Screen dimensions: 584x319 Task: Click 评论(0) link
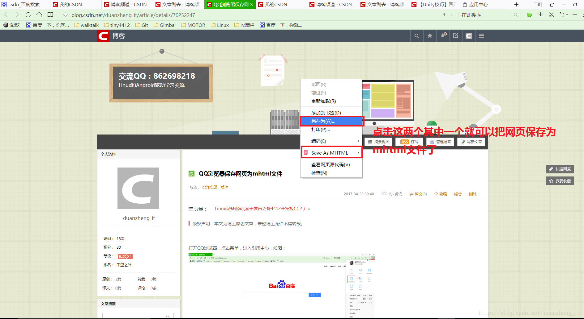coord(418,194)
